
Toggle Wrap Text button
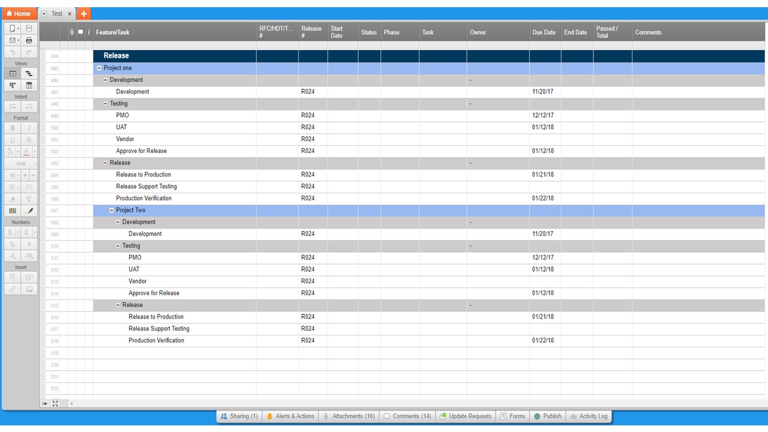coord(29,187)
